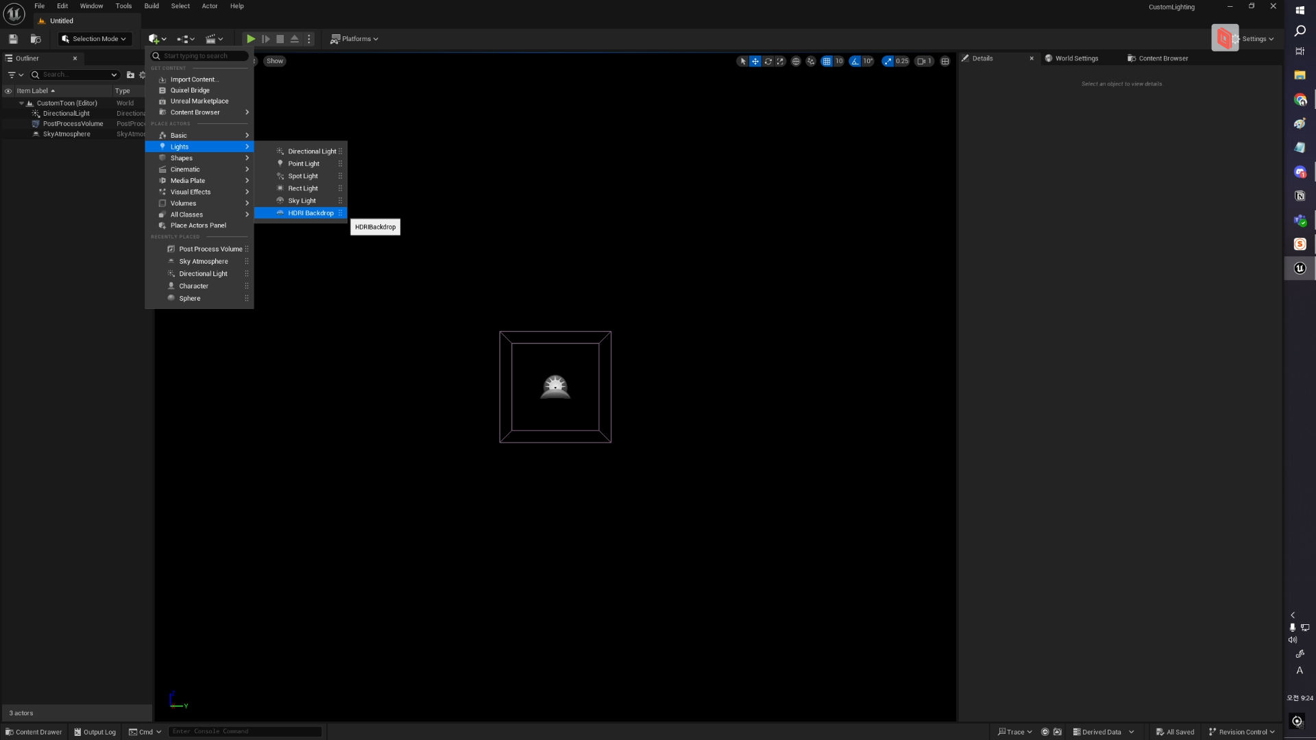
Task: Toggle rotation angle snapping
Action: 855,62
